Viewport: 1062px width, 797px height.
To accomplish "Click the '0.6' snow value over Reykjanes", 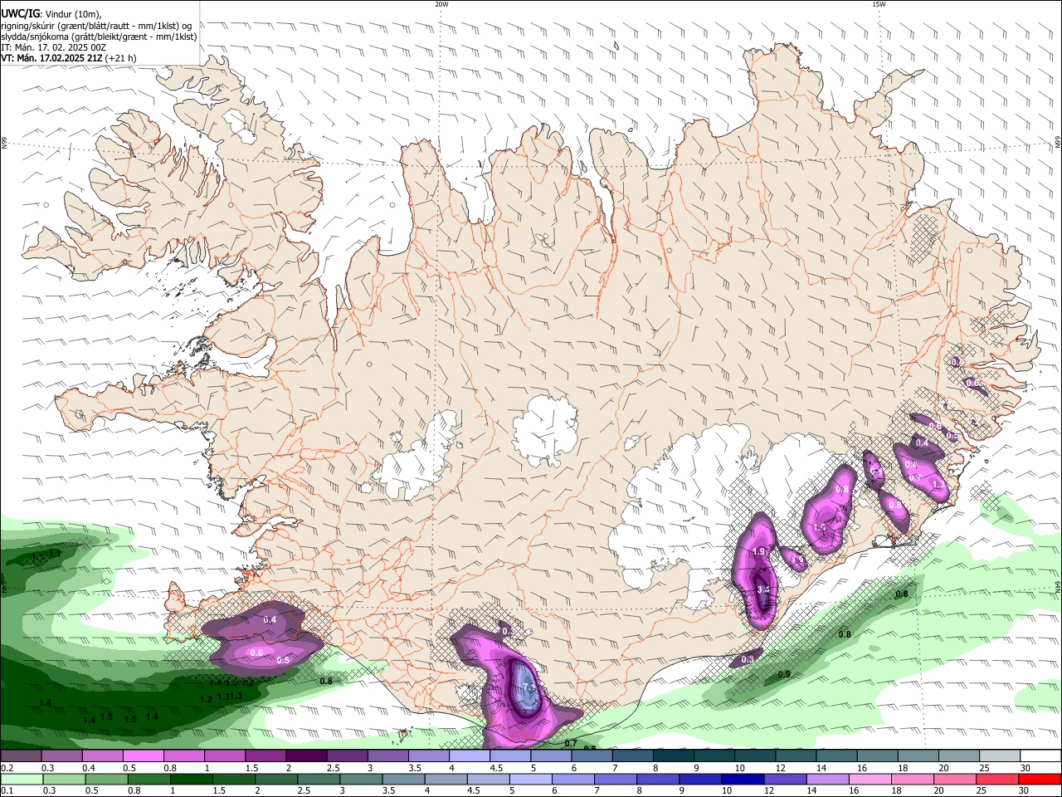I will point(256,653).
